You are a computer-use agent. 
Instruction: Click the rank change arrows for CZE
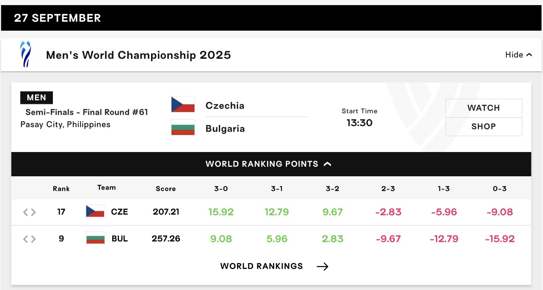click(29, 212)
